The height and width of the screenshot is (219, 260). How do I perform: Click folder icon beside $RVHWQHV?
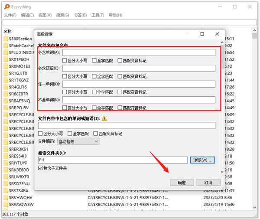click(6, 198)
